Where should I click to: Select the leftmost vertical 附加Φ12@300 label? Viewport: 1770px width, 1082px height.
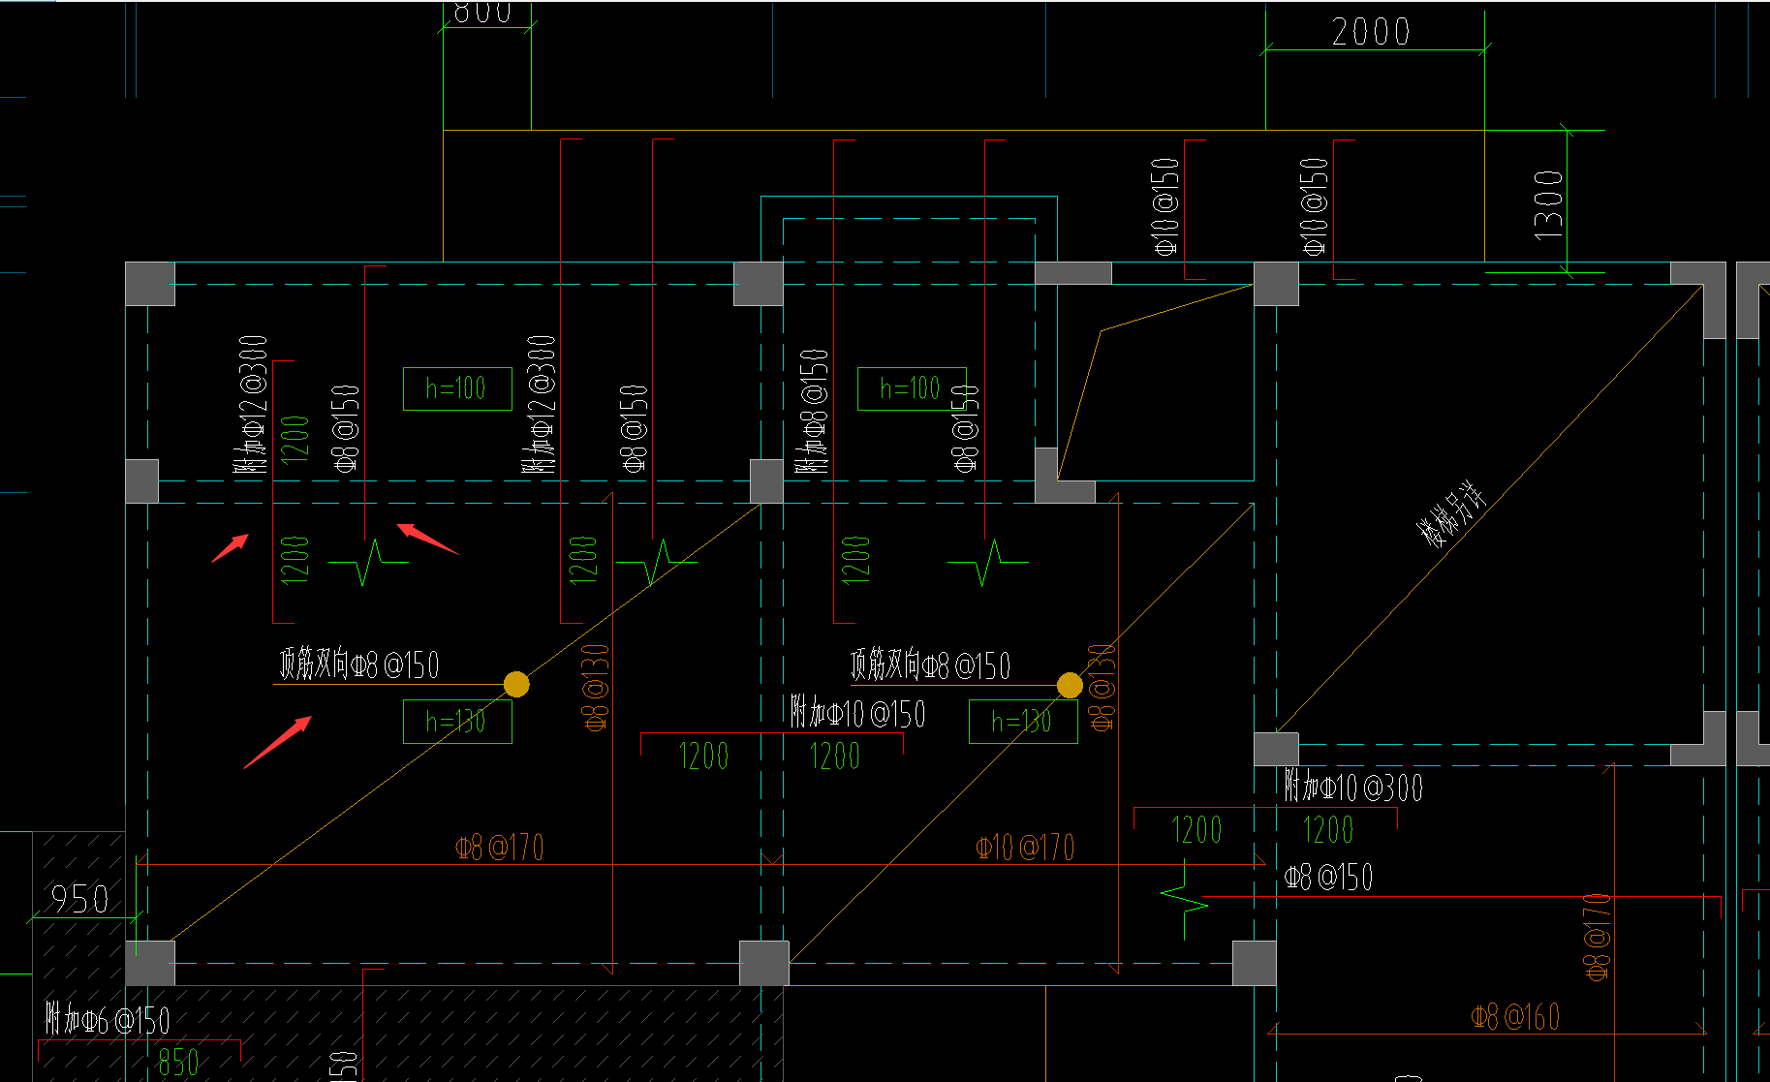[x=251, y=404]
